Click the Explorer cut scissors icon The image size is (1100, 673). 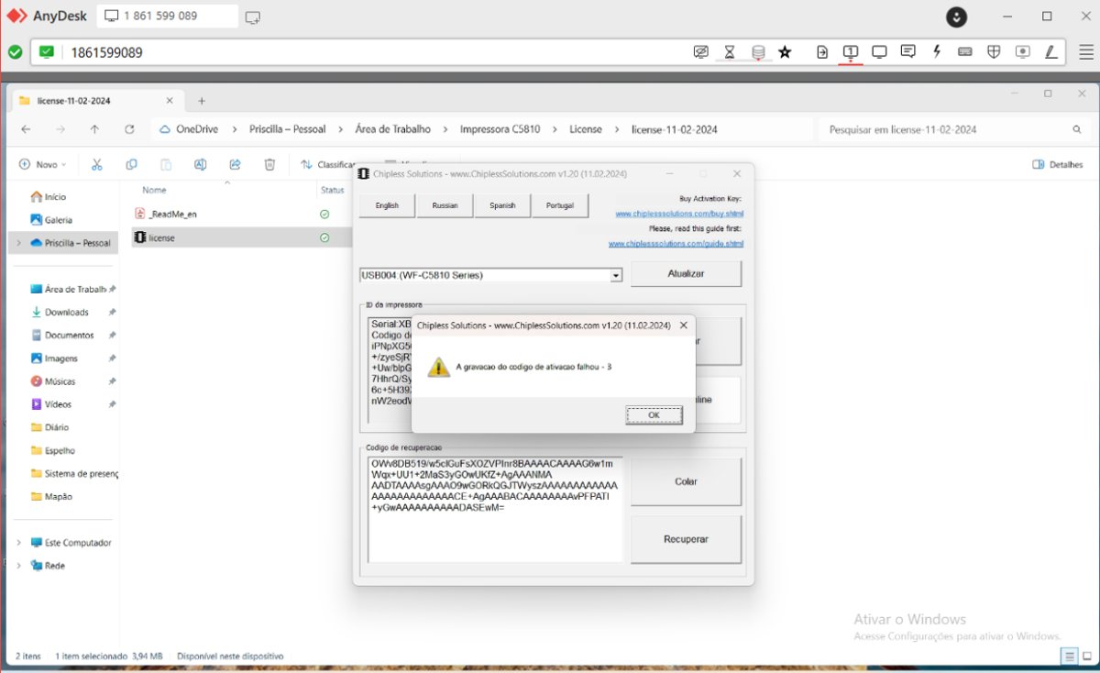click(96, 164)
